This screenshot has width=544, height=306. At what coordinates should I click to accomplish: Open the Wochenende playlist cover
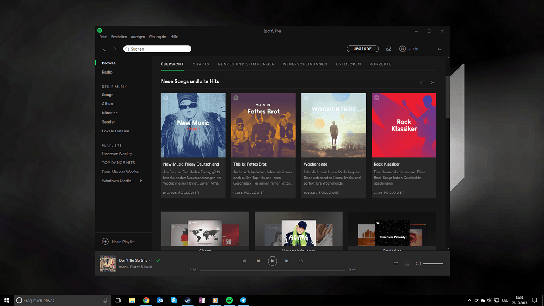click(x=334, y=125)
